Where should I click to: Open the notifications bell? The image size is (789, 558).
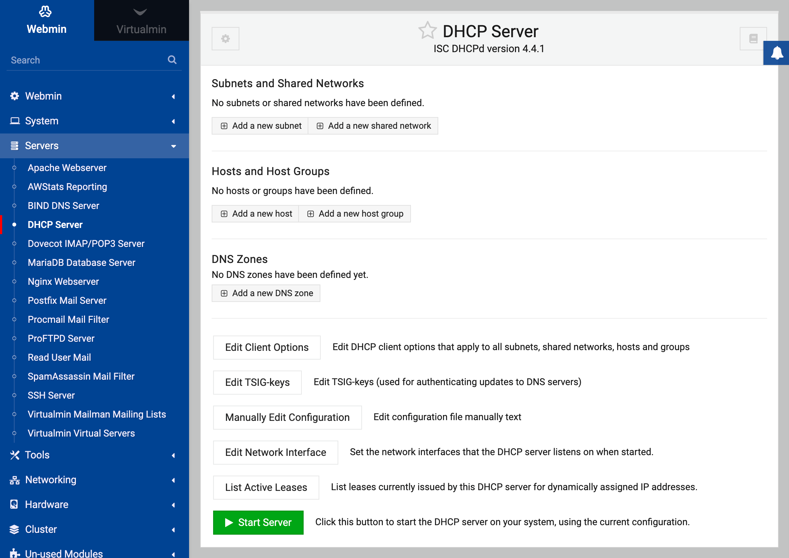(x=777, y=53)
